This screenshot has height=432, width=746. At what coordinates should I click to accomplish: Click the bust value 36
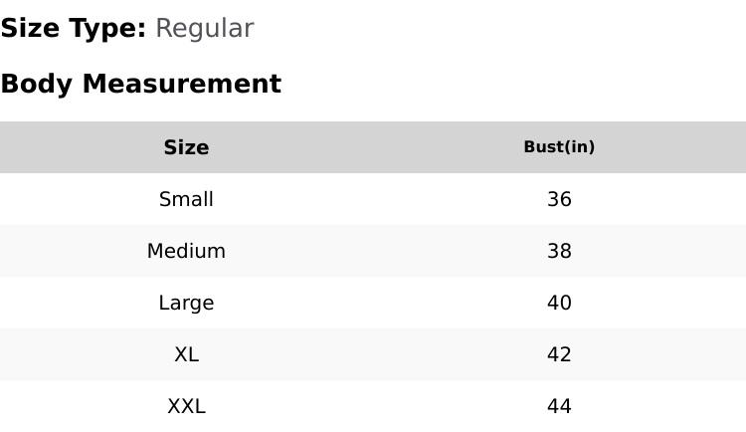[x=559, y=199]
